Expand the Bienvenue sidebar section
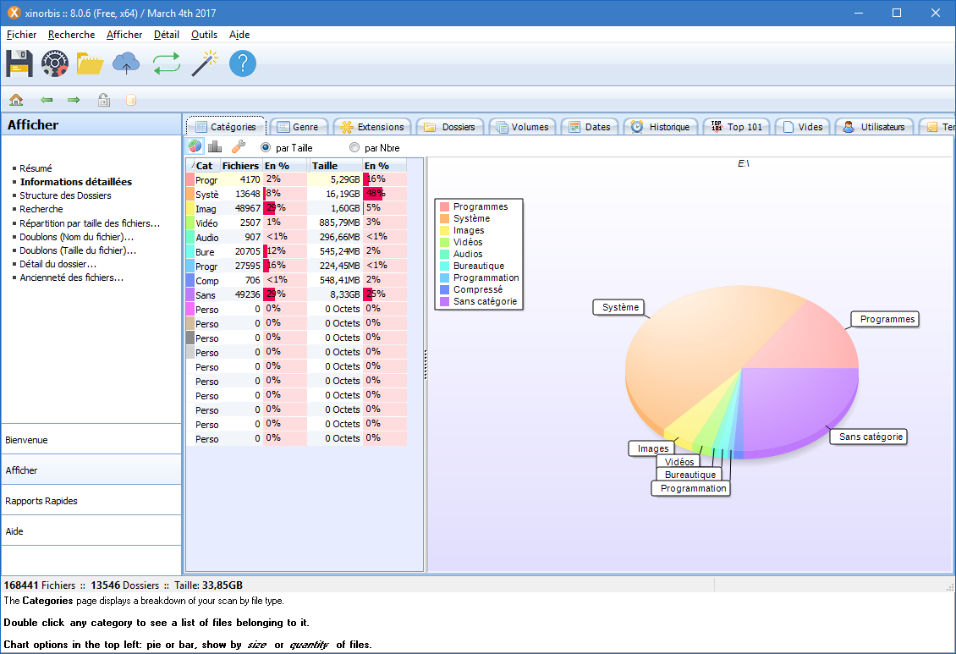 coord(91,439)
